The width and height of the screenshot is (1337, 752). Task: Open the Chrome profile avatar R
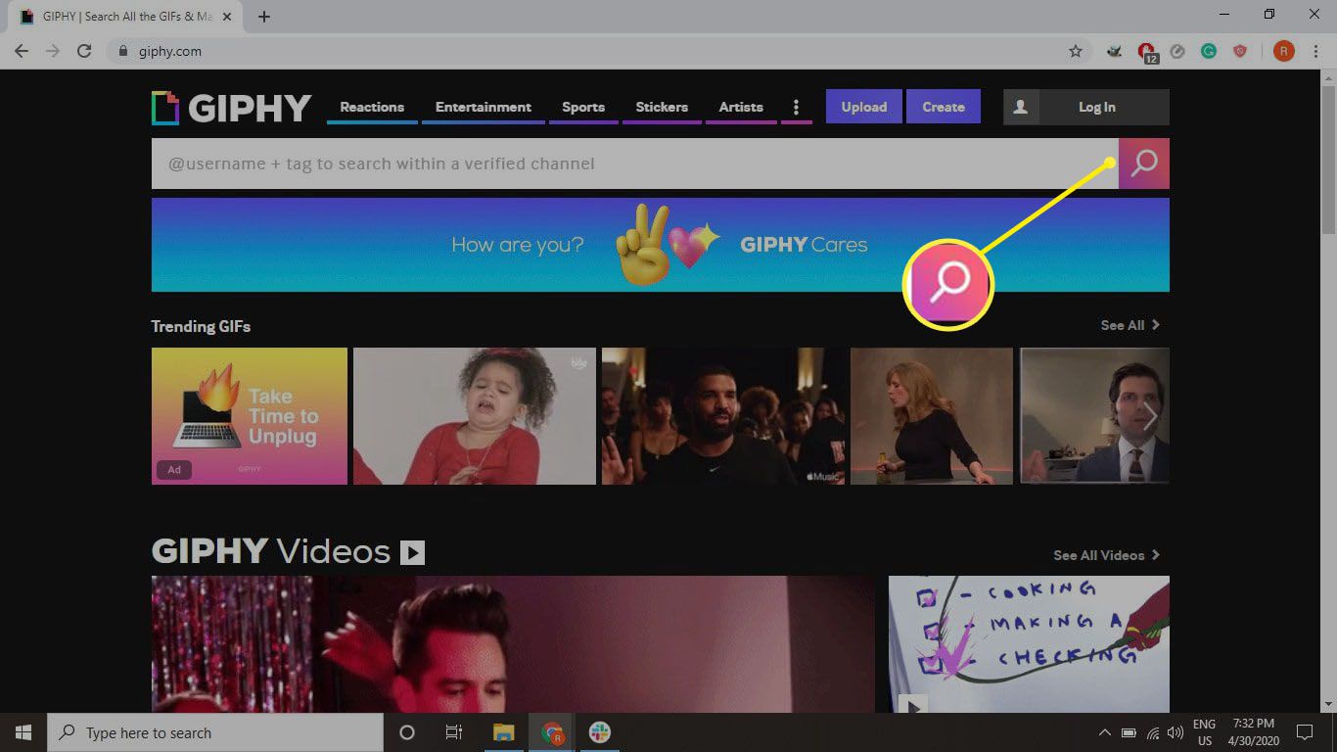[x=1283, y=51]
